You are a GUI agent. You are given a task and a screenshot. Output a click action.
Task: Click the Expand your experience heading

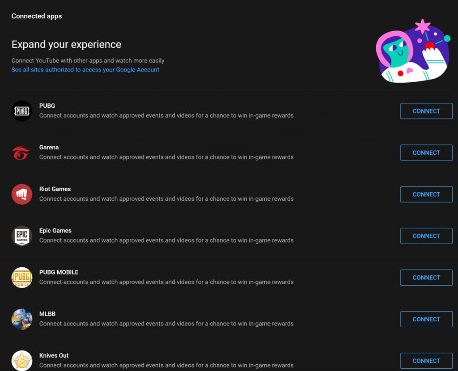tap(66, 44)
